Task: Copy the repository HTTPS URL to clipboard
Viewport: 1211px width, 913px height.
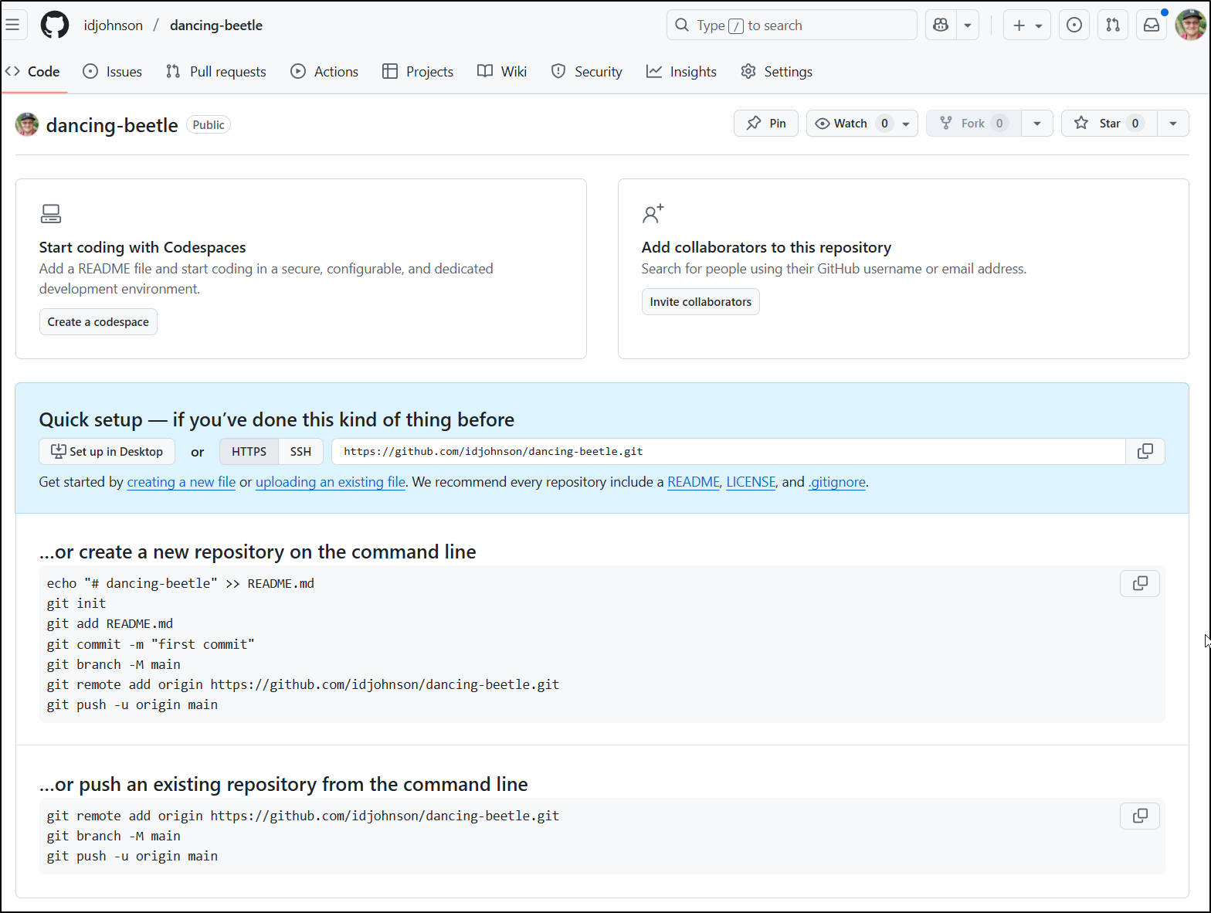Action: (1145, 451)
